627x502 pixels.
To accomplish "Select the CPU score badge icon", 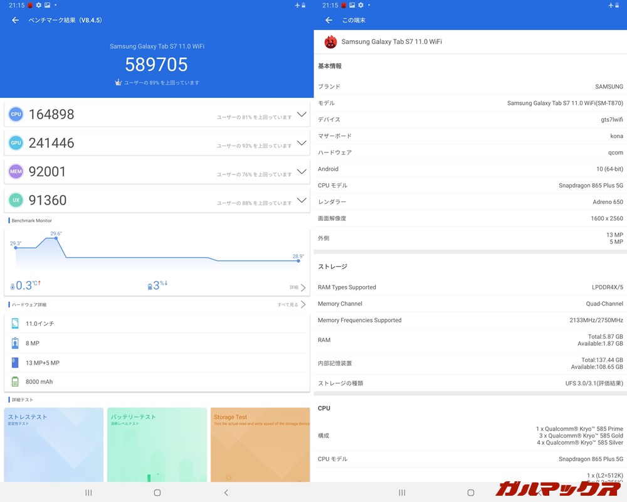I will (x=15, y=114).
